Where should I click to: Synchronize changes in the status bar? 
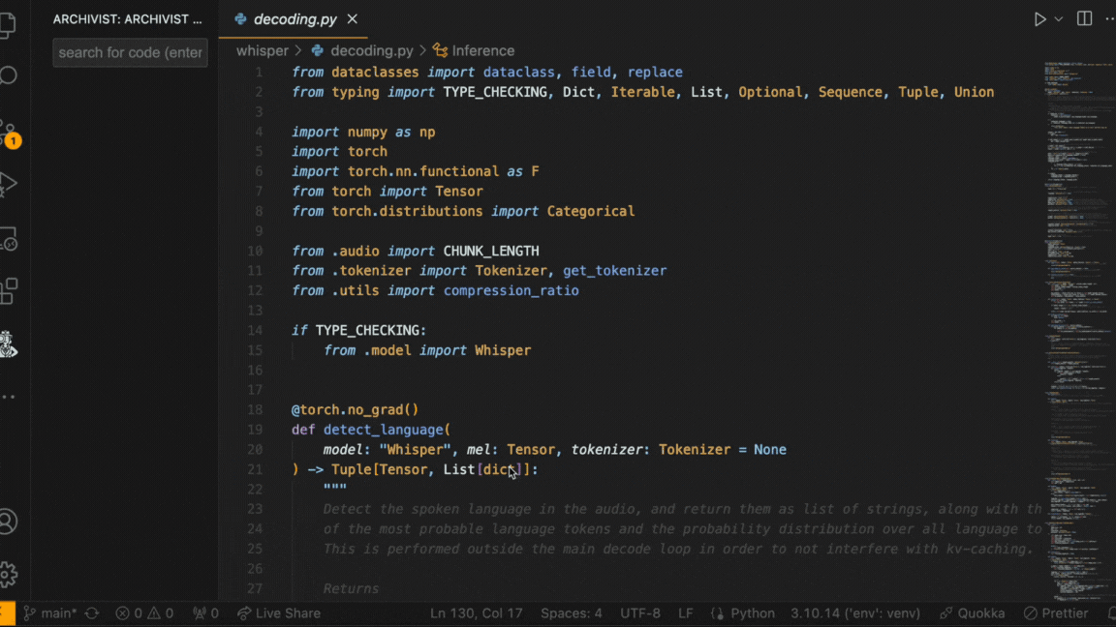pos(92,612)
